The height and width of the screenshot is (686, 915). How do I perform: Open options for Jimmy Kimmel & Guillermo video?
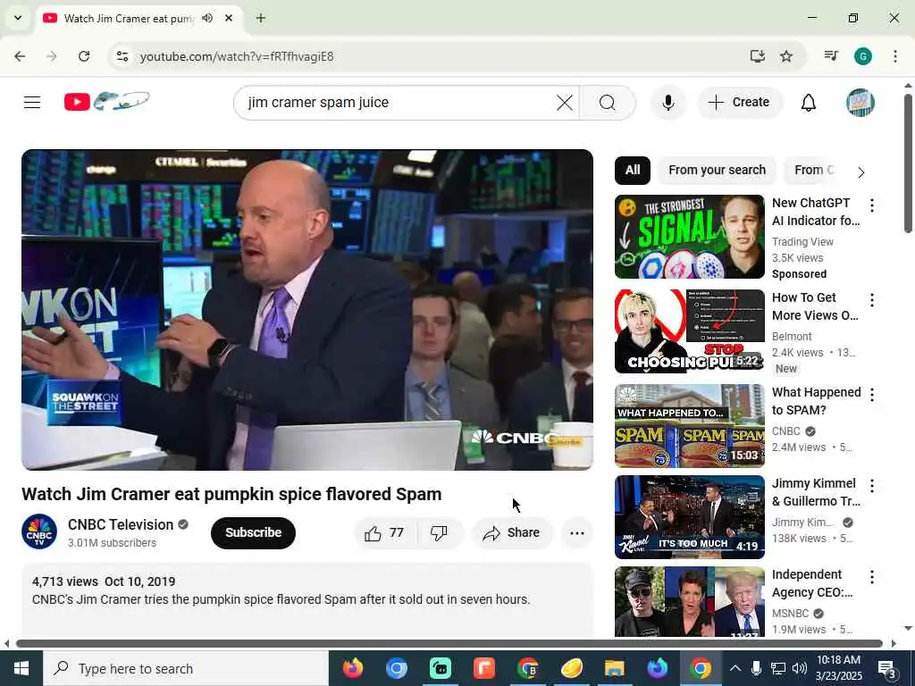871,486
